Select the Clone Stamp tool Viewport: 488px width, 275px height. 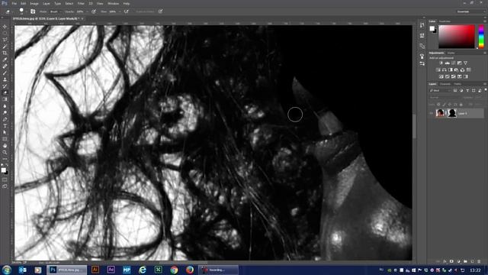coord(5,79)
